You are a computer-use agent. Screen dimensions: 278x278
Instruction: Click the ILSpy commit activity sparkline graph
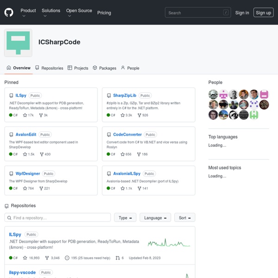point(169,243)
